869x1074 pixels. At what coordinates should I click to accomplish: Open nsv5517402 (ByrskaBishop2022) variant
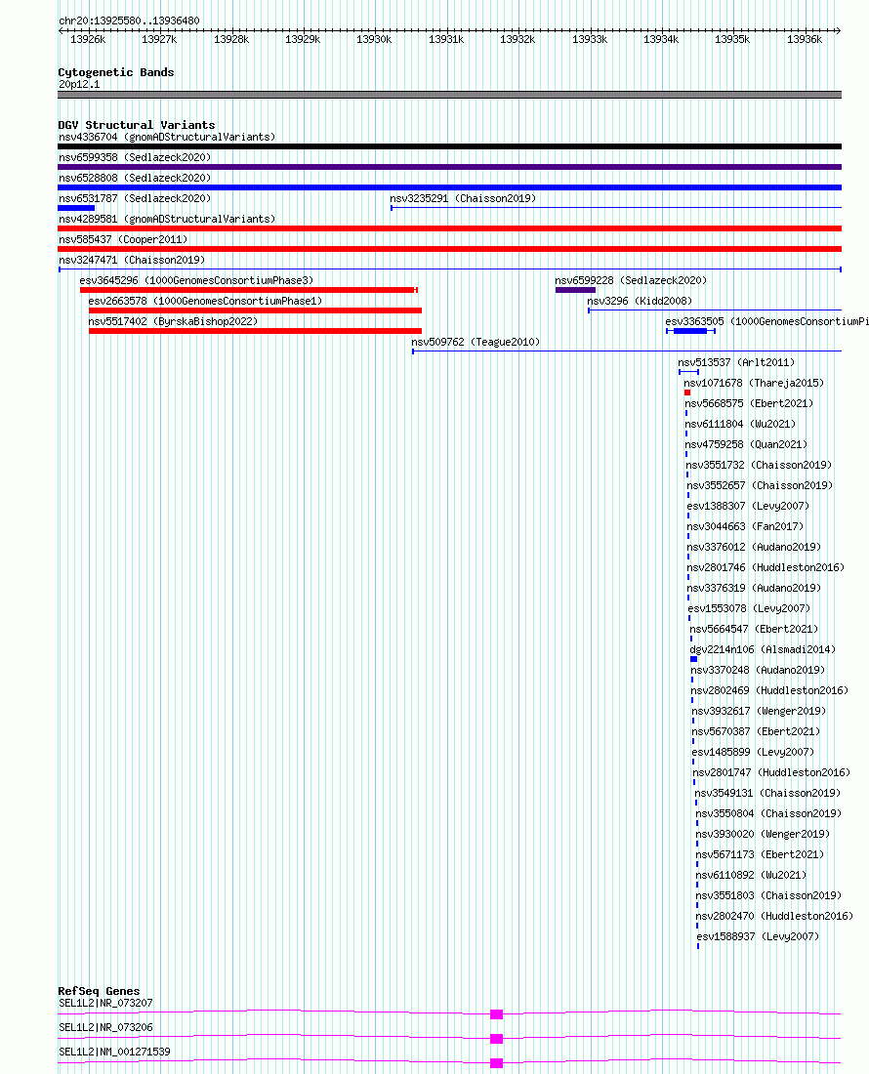pos(173,322)
